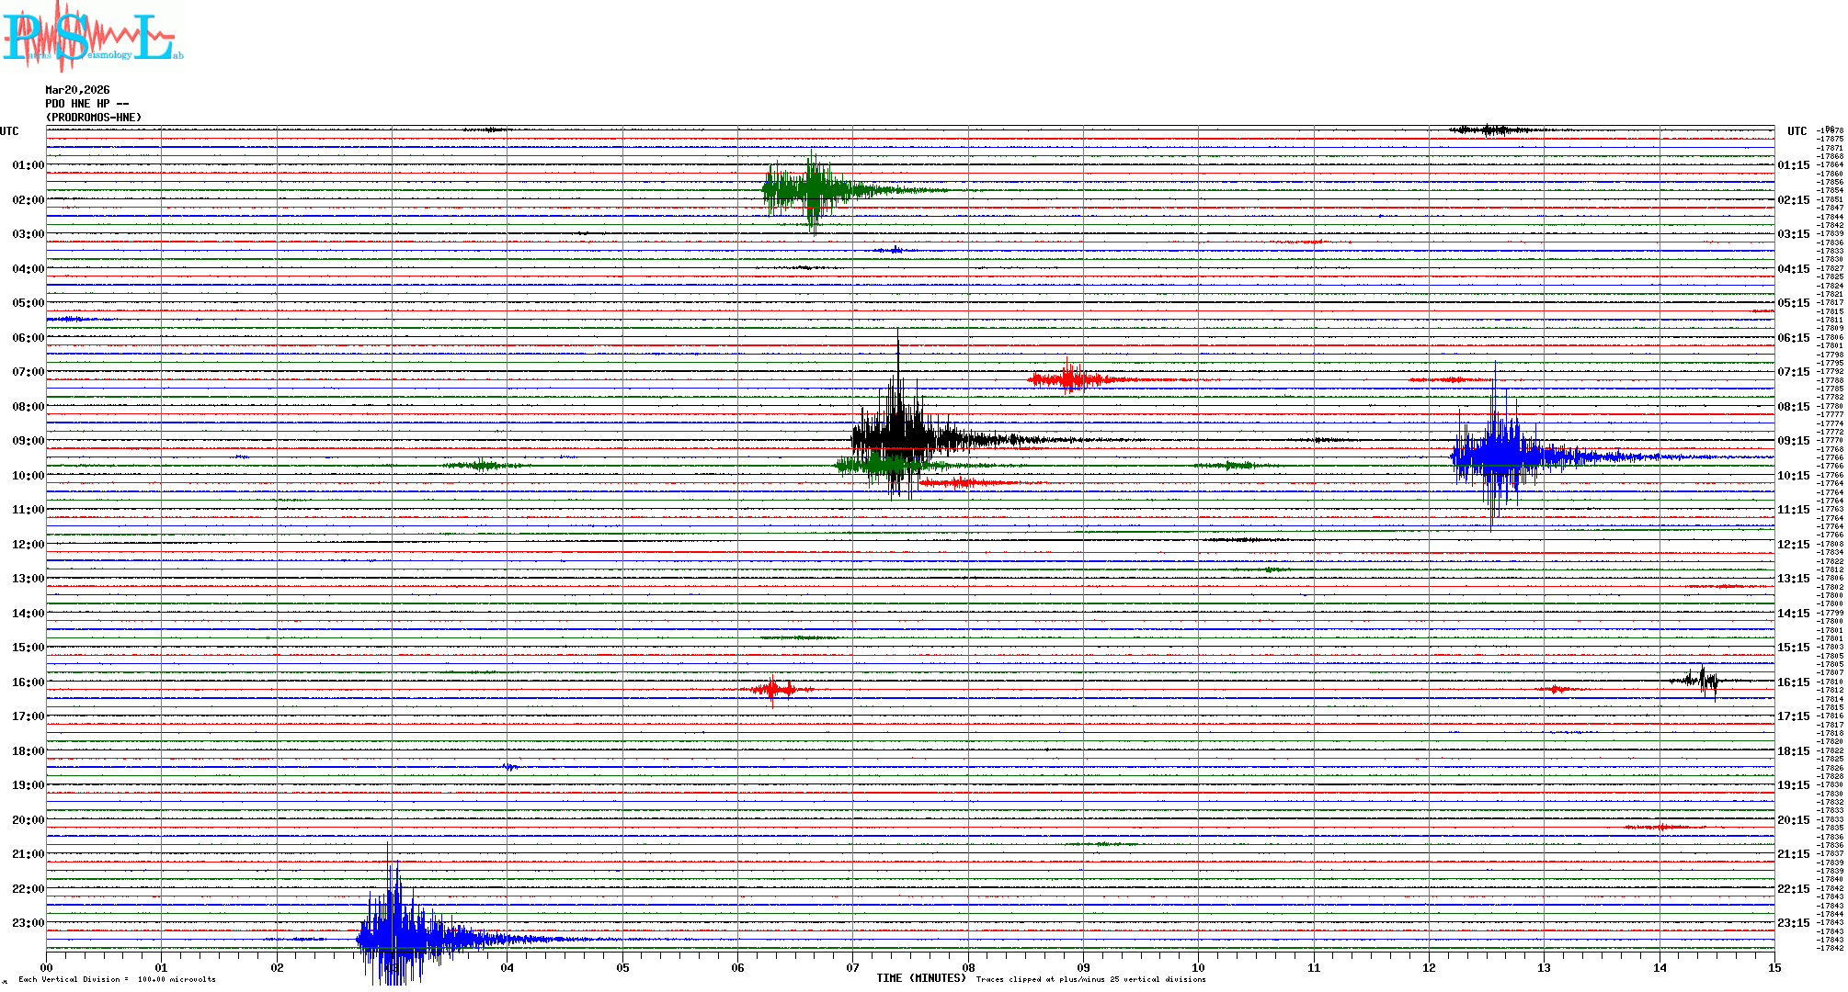The image size is (1848, 992).
Task: Click the Mar20,2026 date label
Action: click(x=77, y=90)
